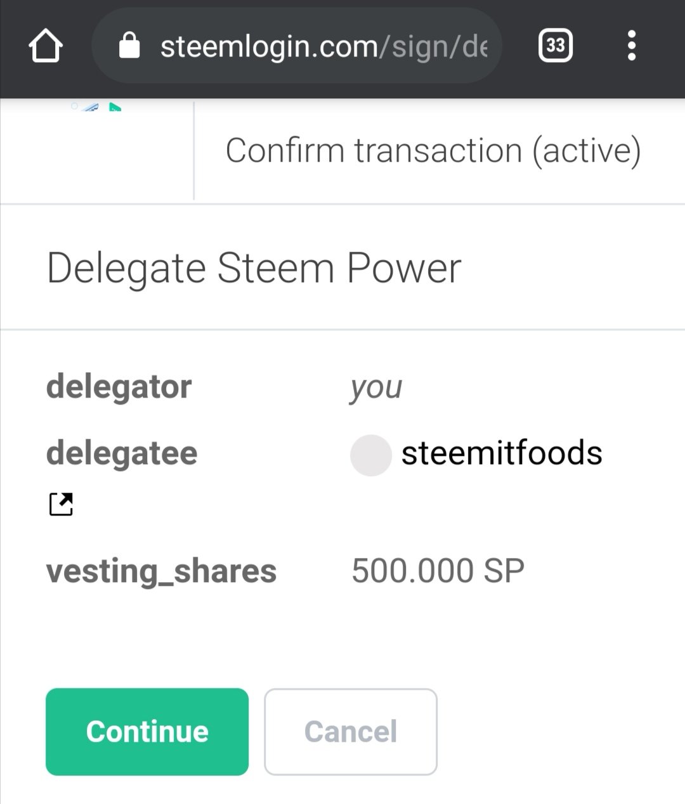Image resolution: width=685 pixels, height=804 pixels.
Task: Open the steemitfoods account link
Action: coord(502,453)
